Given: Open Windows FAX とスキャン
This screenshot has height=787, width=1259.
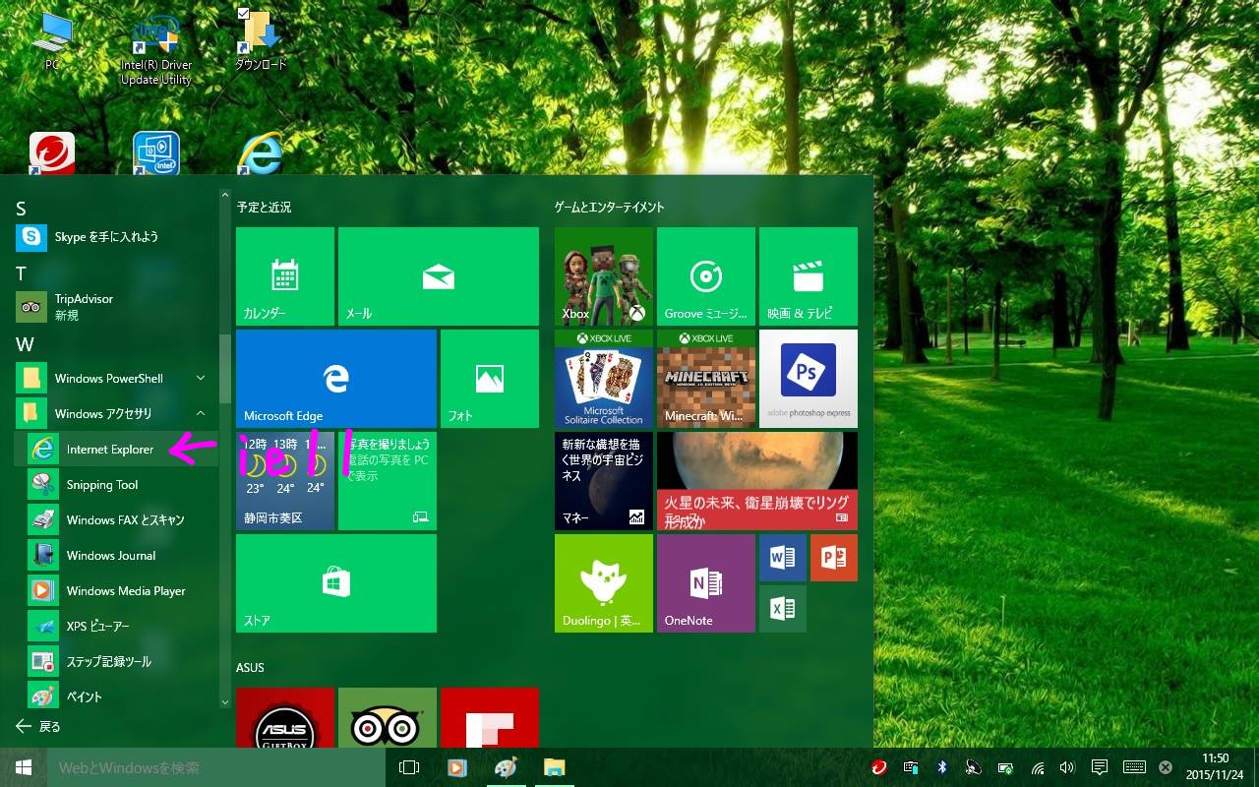Looking at the screenshot, I should pyautogui.click(x=116, y=520).
